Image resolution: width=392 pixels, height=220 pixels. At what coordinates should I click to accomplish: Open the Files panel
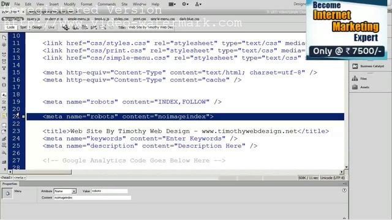click(360, 79)
